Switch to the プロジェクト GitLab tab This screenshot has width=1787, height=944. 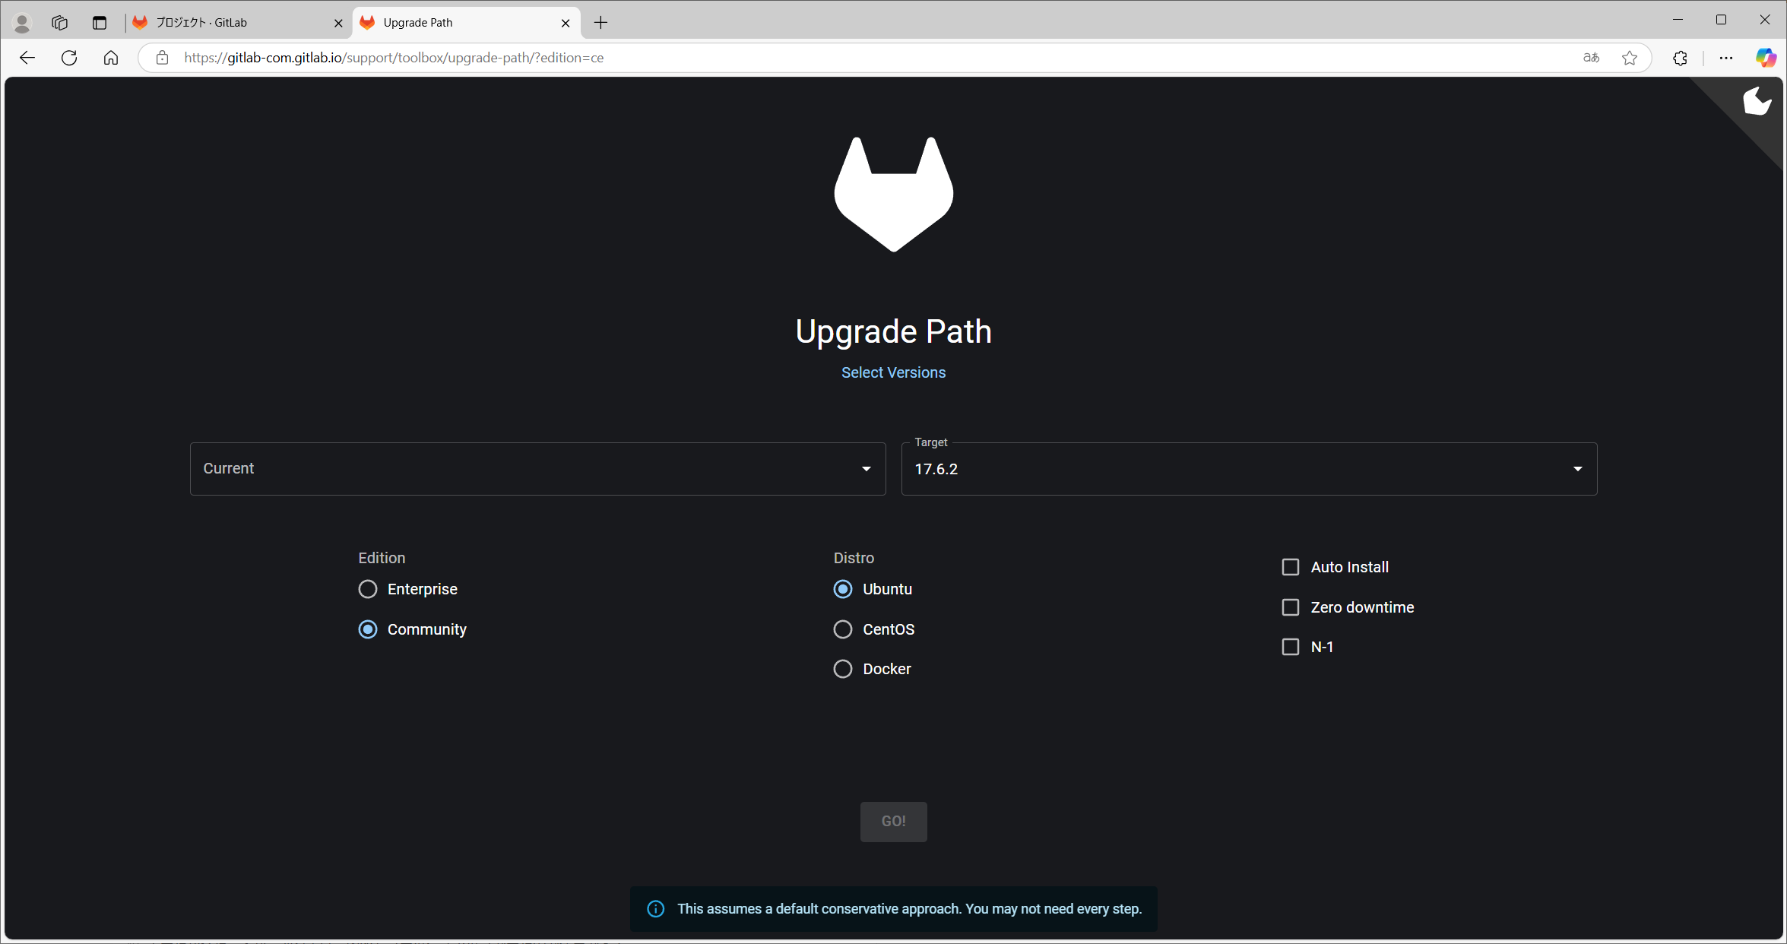(x=228, y=23)
